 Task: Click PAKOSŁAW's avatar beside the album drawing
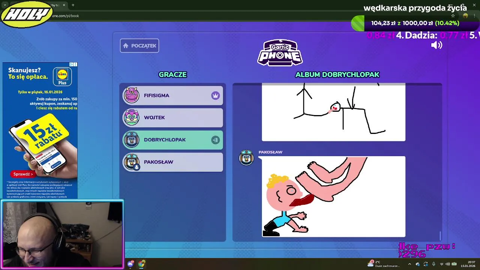246,157
